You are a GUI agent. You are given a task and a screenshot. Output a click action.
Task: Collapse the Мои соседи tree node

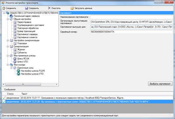8,65
